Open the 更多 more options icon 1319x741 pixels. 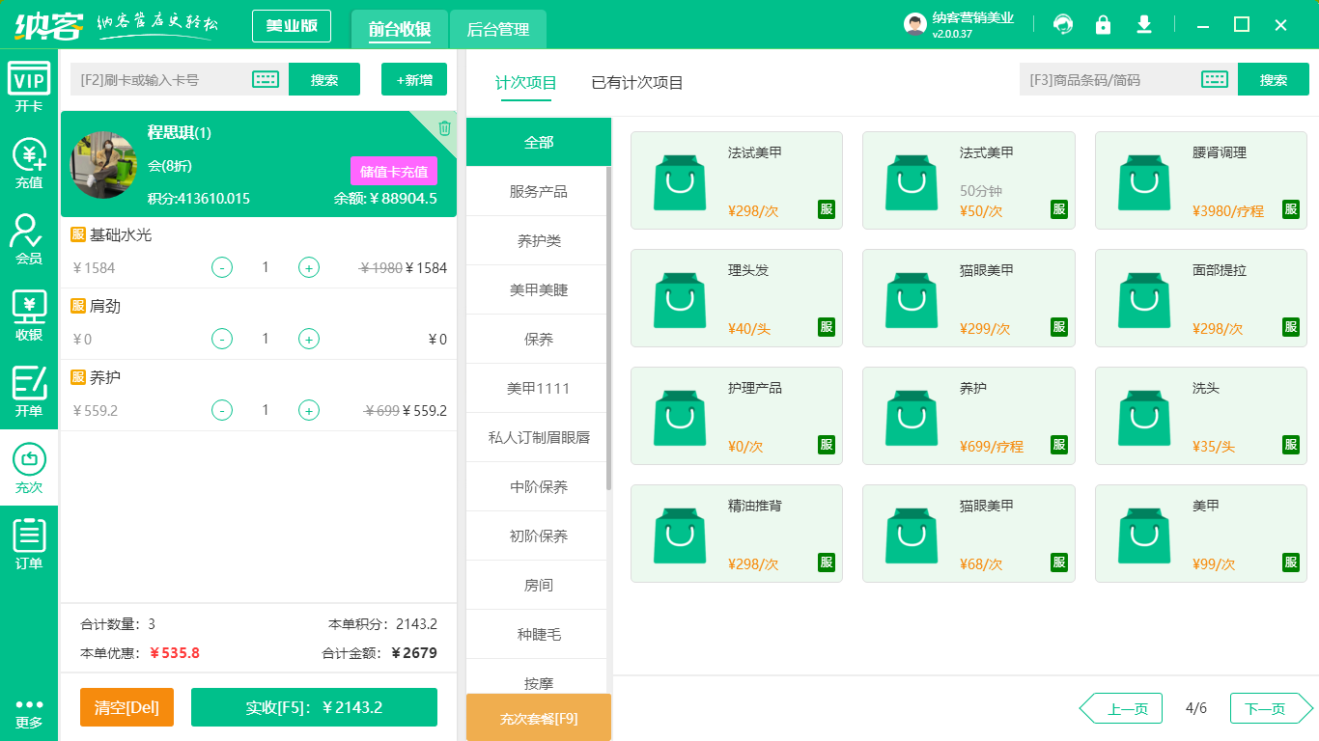[x=29, y=714]
